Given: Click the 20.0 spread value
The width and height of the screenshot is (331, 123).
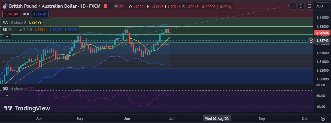Looking at the screenshot, I should [26, 14].
